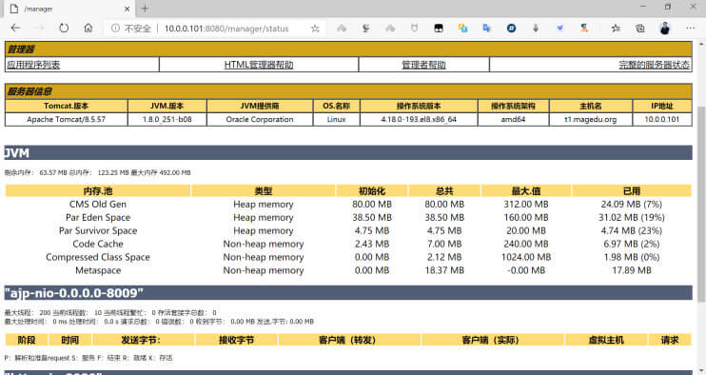
Task: Open a new tab with plus button
Action: (x=145, y=9)
